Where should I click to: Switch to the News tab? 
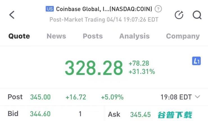click(56, 36)
